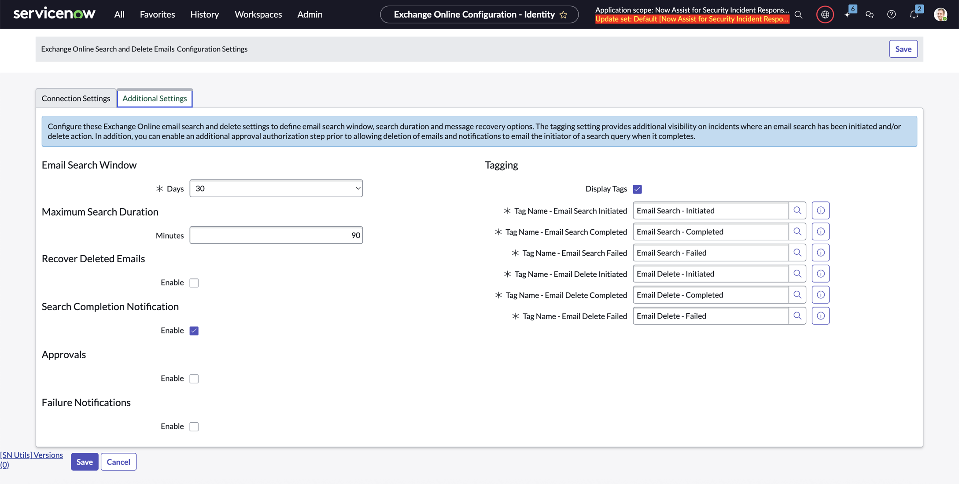The height and width of the screenshot is (484, 959).
Task: Switch to the Connection Settings tab
Action: coord(76,99)
